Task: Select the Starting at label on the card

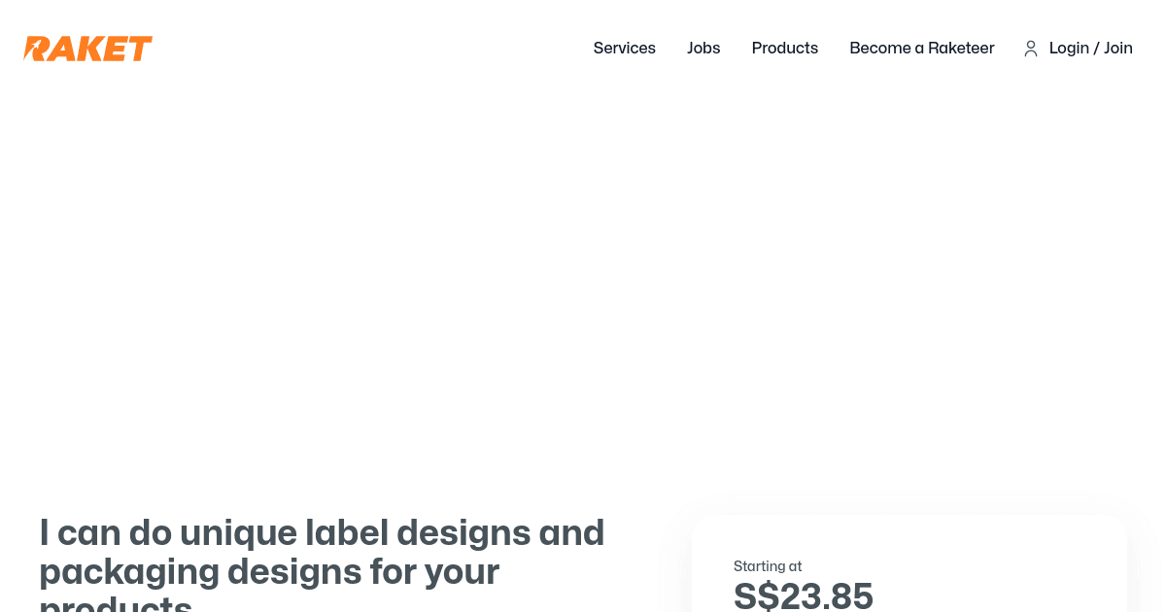Action: coord(768,566)
